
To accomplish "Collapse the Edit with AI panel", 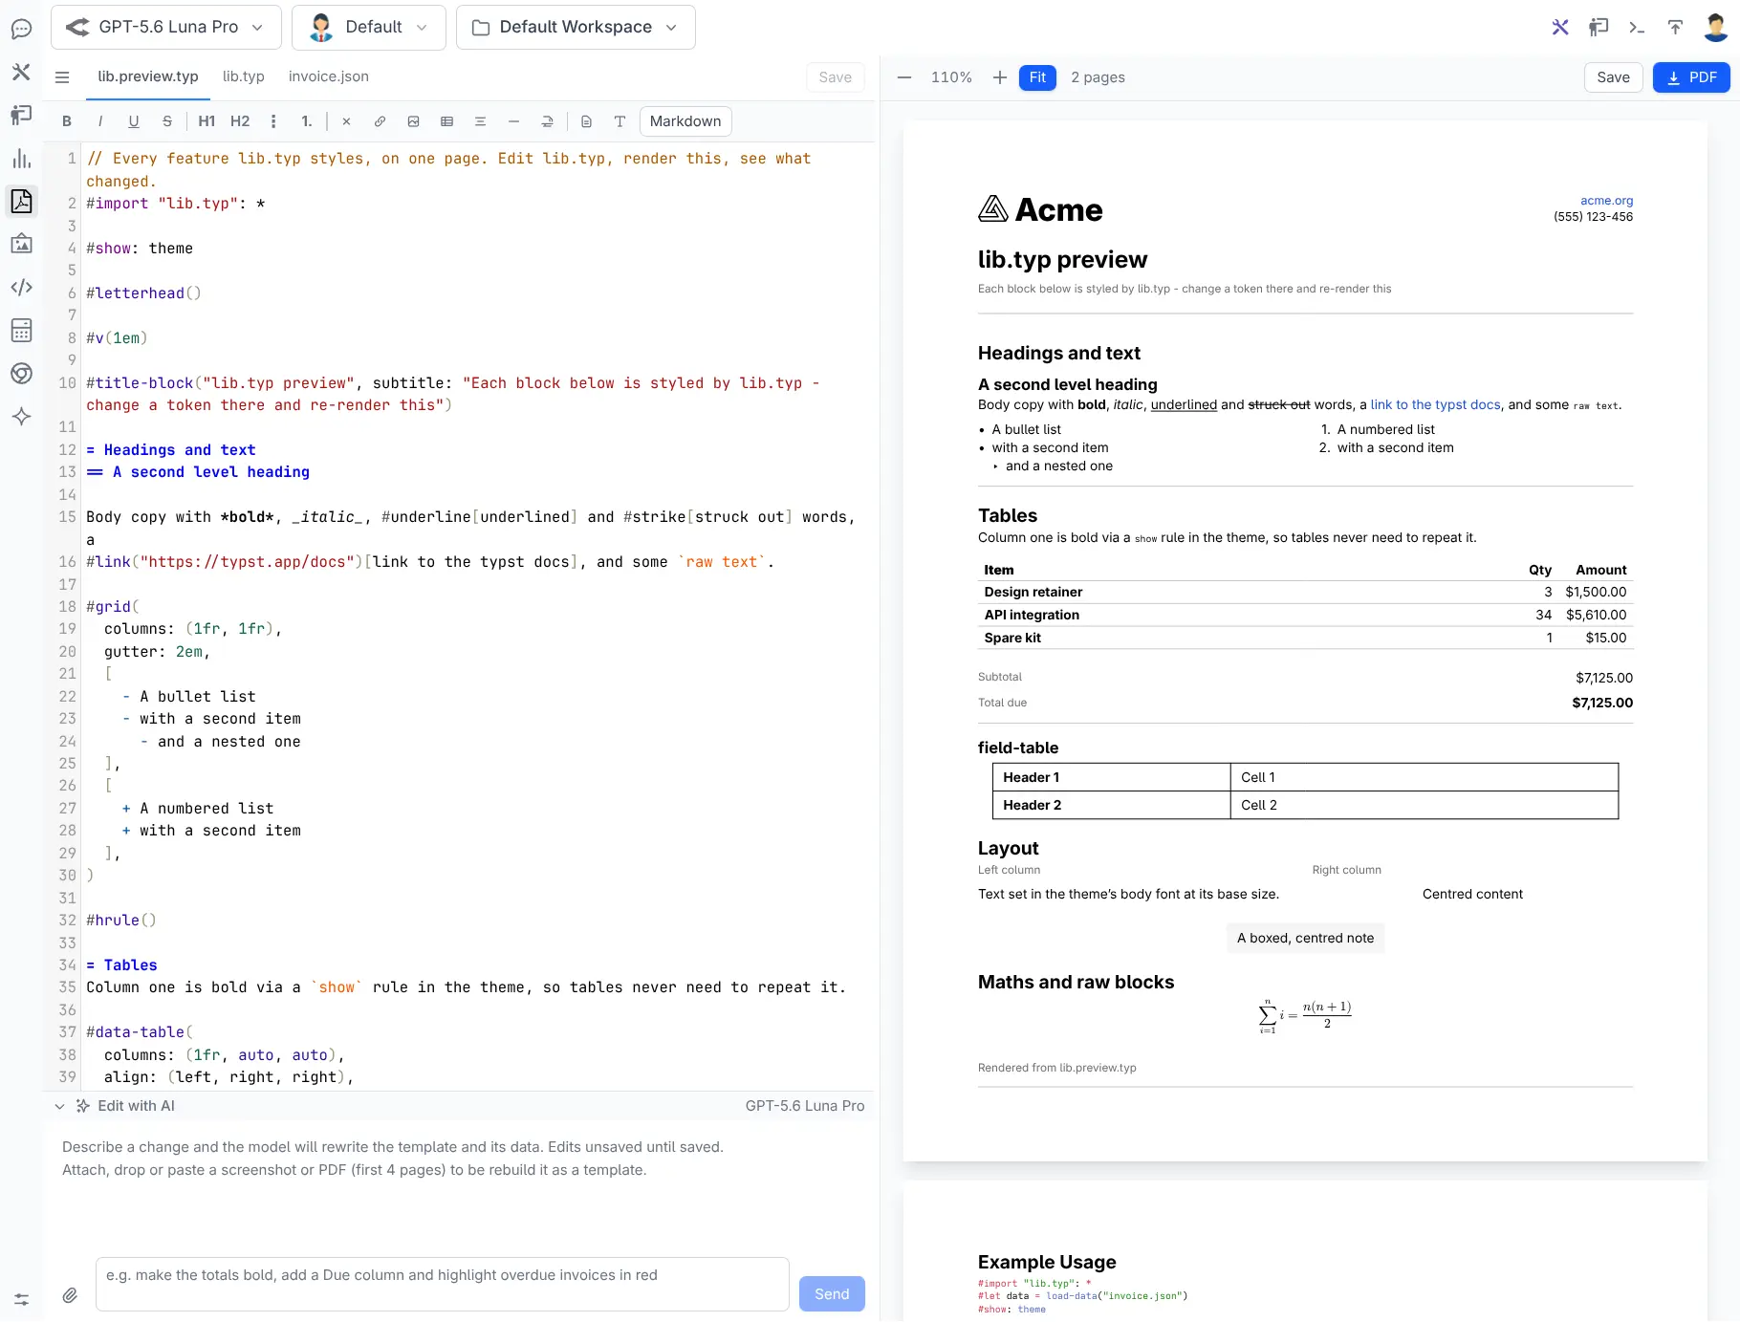I will tap(59, 1106).
